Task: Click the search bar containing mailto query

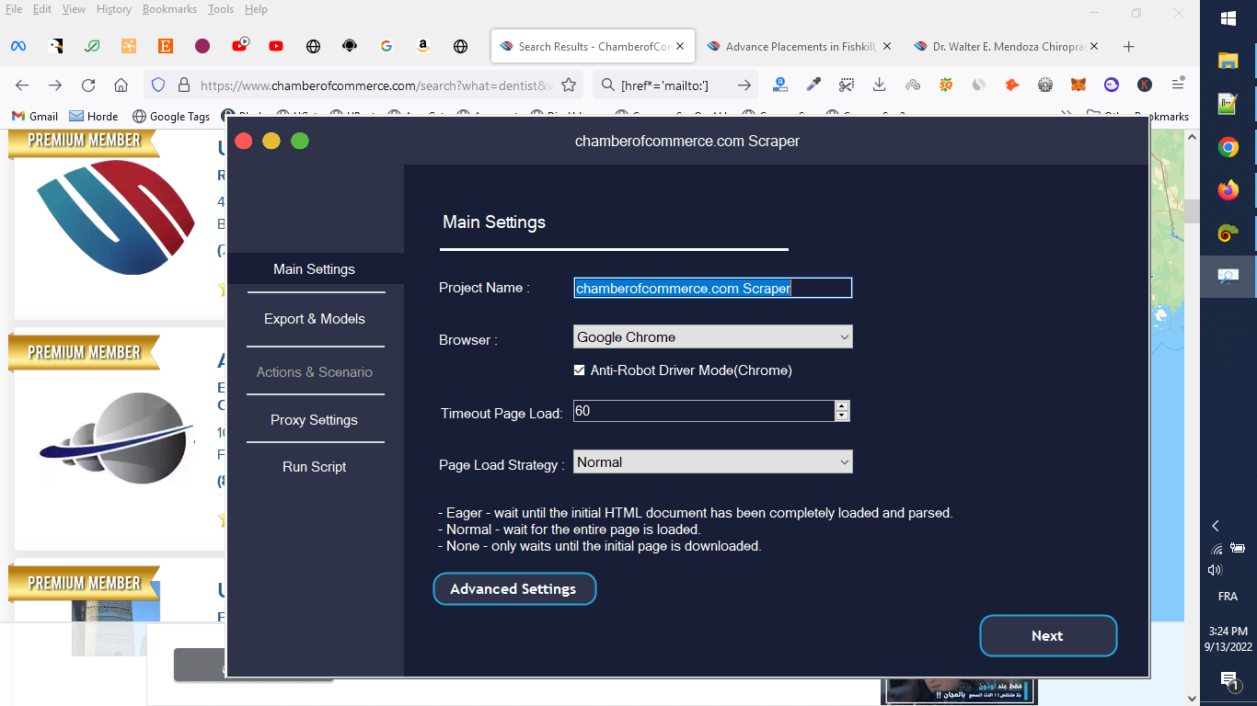Action: pyautogui.click(x=675, y=85)
